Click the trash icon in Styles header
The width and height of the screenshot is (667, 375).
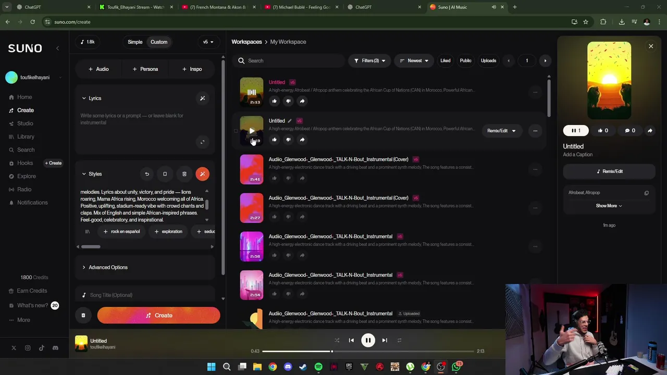pos(184,174)
